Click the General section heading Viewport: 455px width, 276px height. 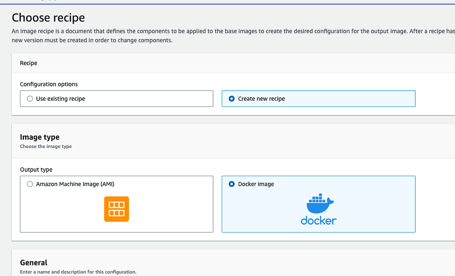click(34, 262)
